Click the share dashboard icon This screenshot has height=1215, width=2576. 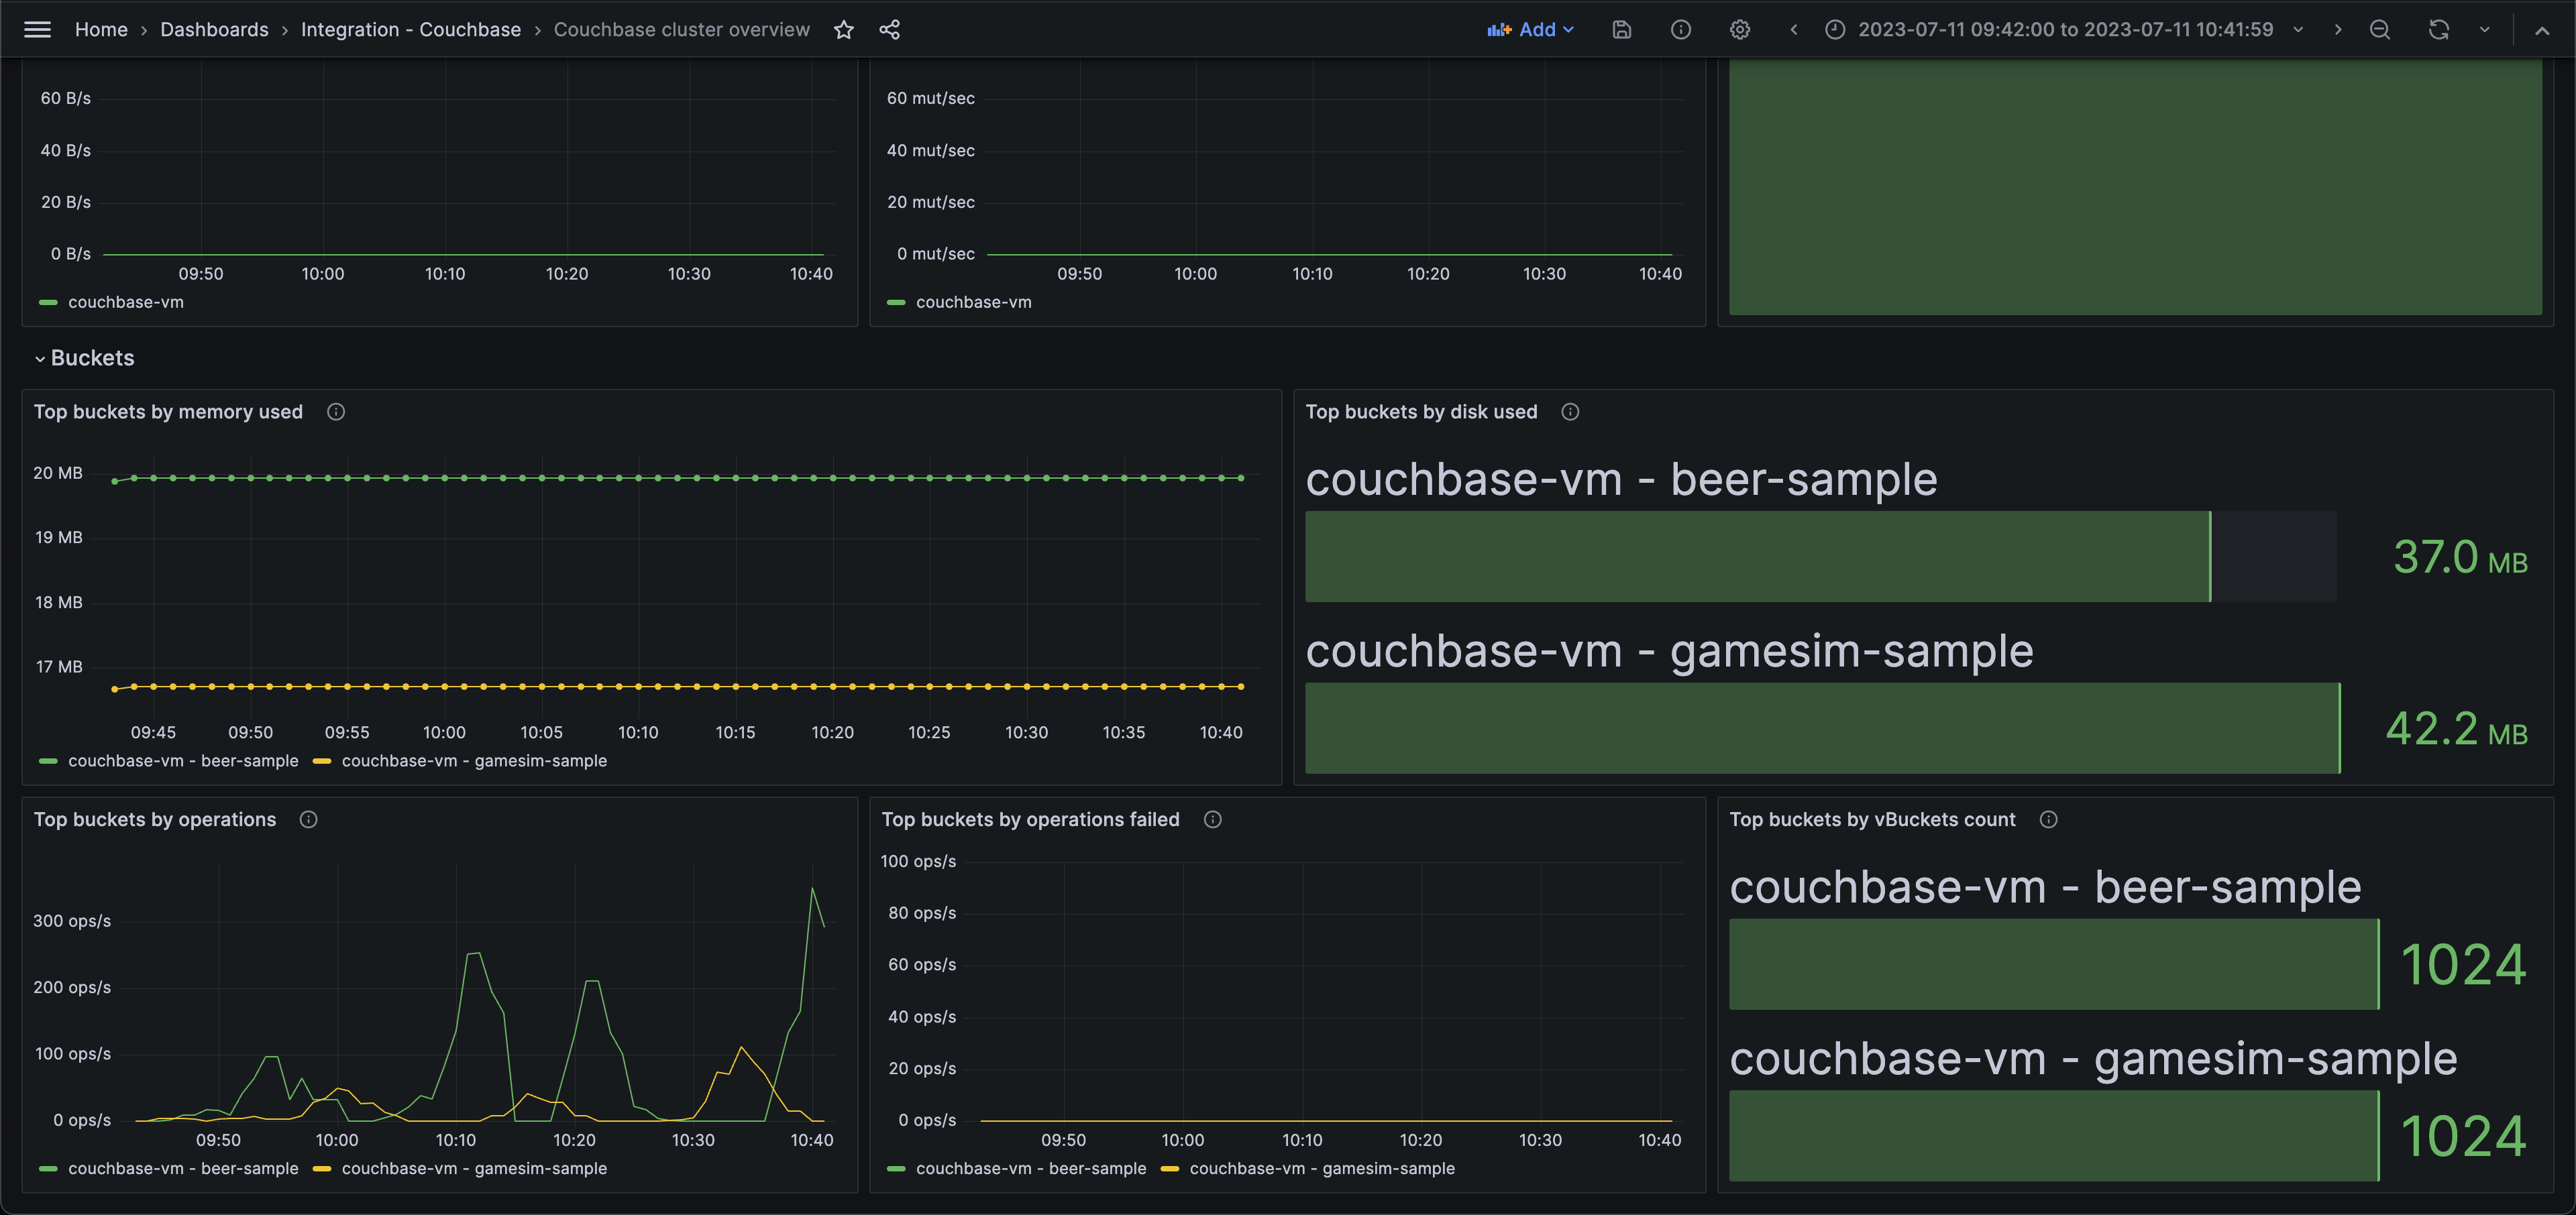pos(889,30)
